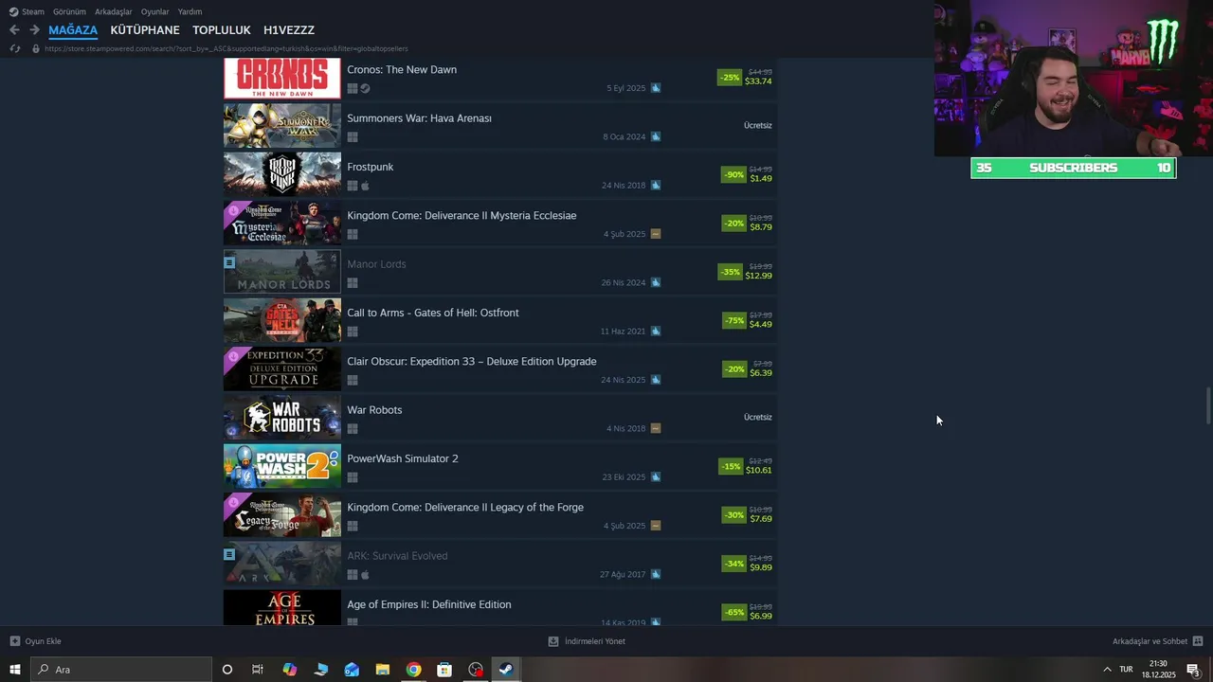This screenshot has height=682, width=1213.
Task: Click Manor Lords wishlist marker icon
Action: click(x=229, y=262)
